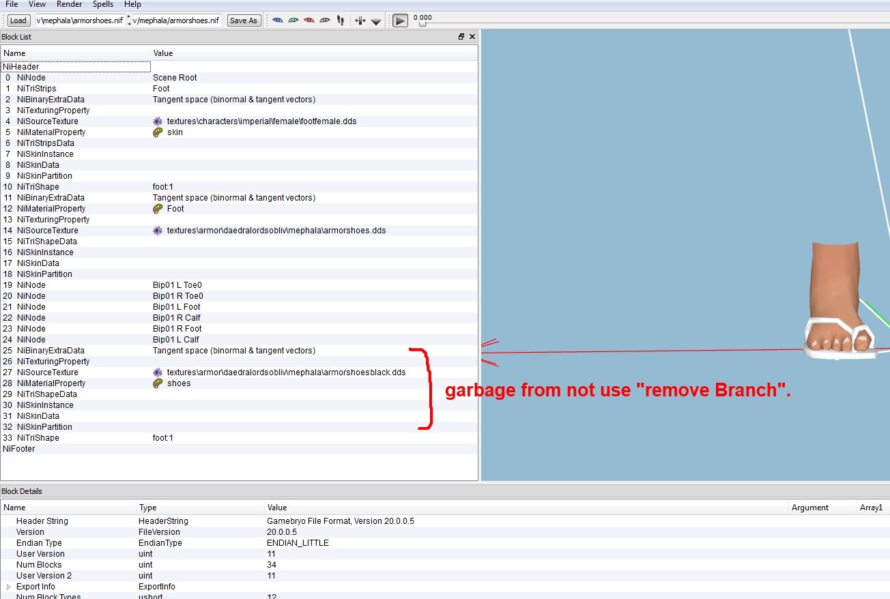This screenshot has width=890, height=599.
Task: Open the View menu
Action: pyautogui.click(x=38, y=4)
